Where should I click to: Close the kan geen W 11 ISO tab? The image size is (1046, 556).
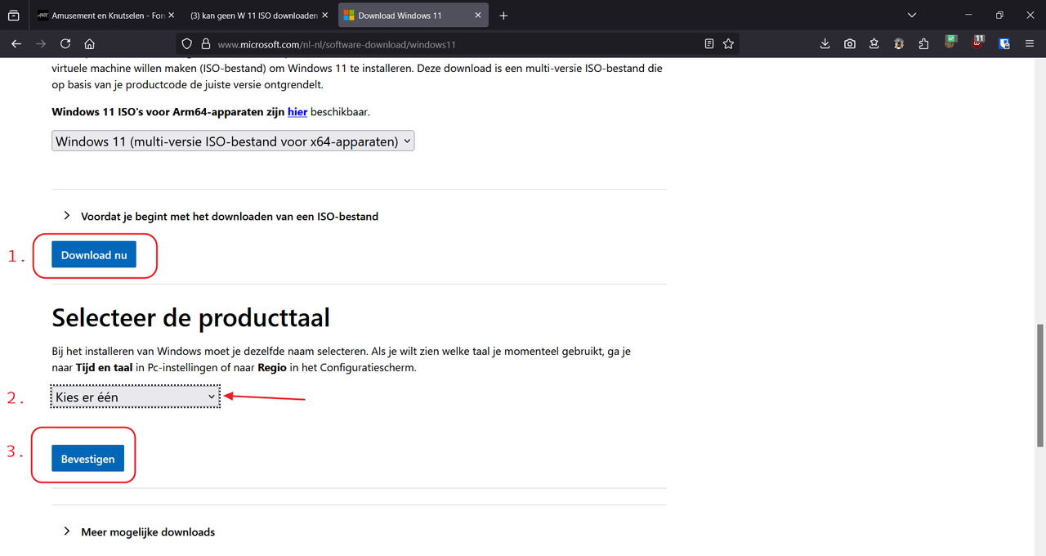[x=324, y=16]
